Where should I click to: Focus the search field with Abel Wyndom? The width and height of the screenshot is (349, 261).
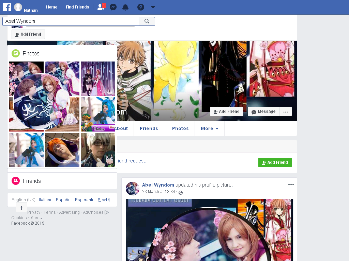pyautogui.click(x=71, y=21)
